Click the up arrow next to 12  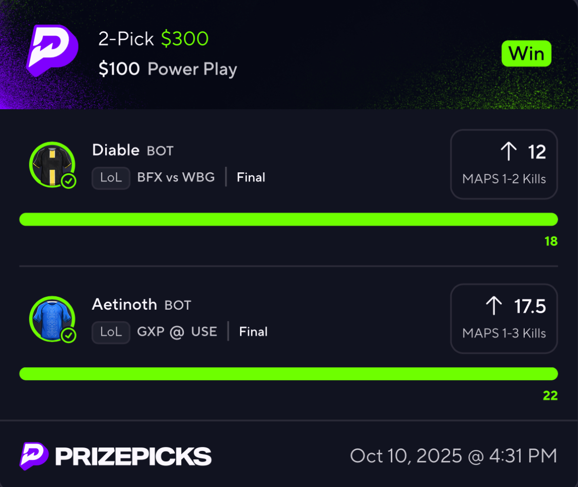508,152
